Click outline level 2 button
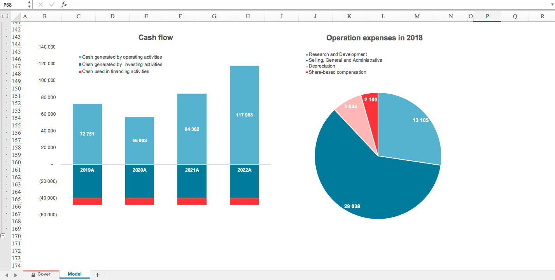The width and height of the screenshot is (555, 280). tap(7, 16)
